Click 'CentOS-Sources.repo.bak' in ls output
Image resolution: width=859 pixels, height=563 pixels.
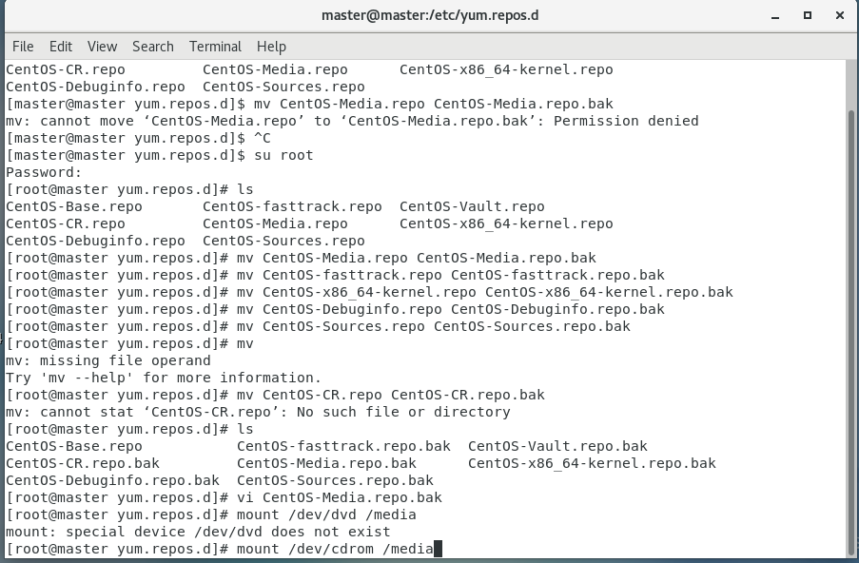335,480
